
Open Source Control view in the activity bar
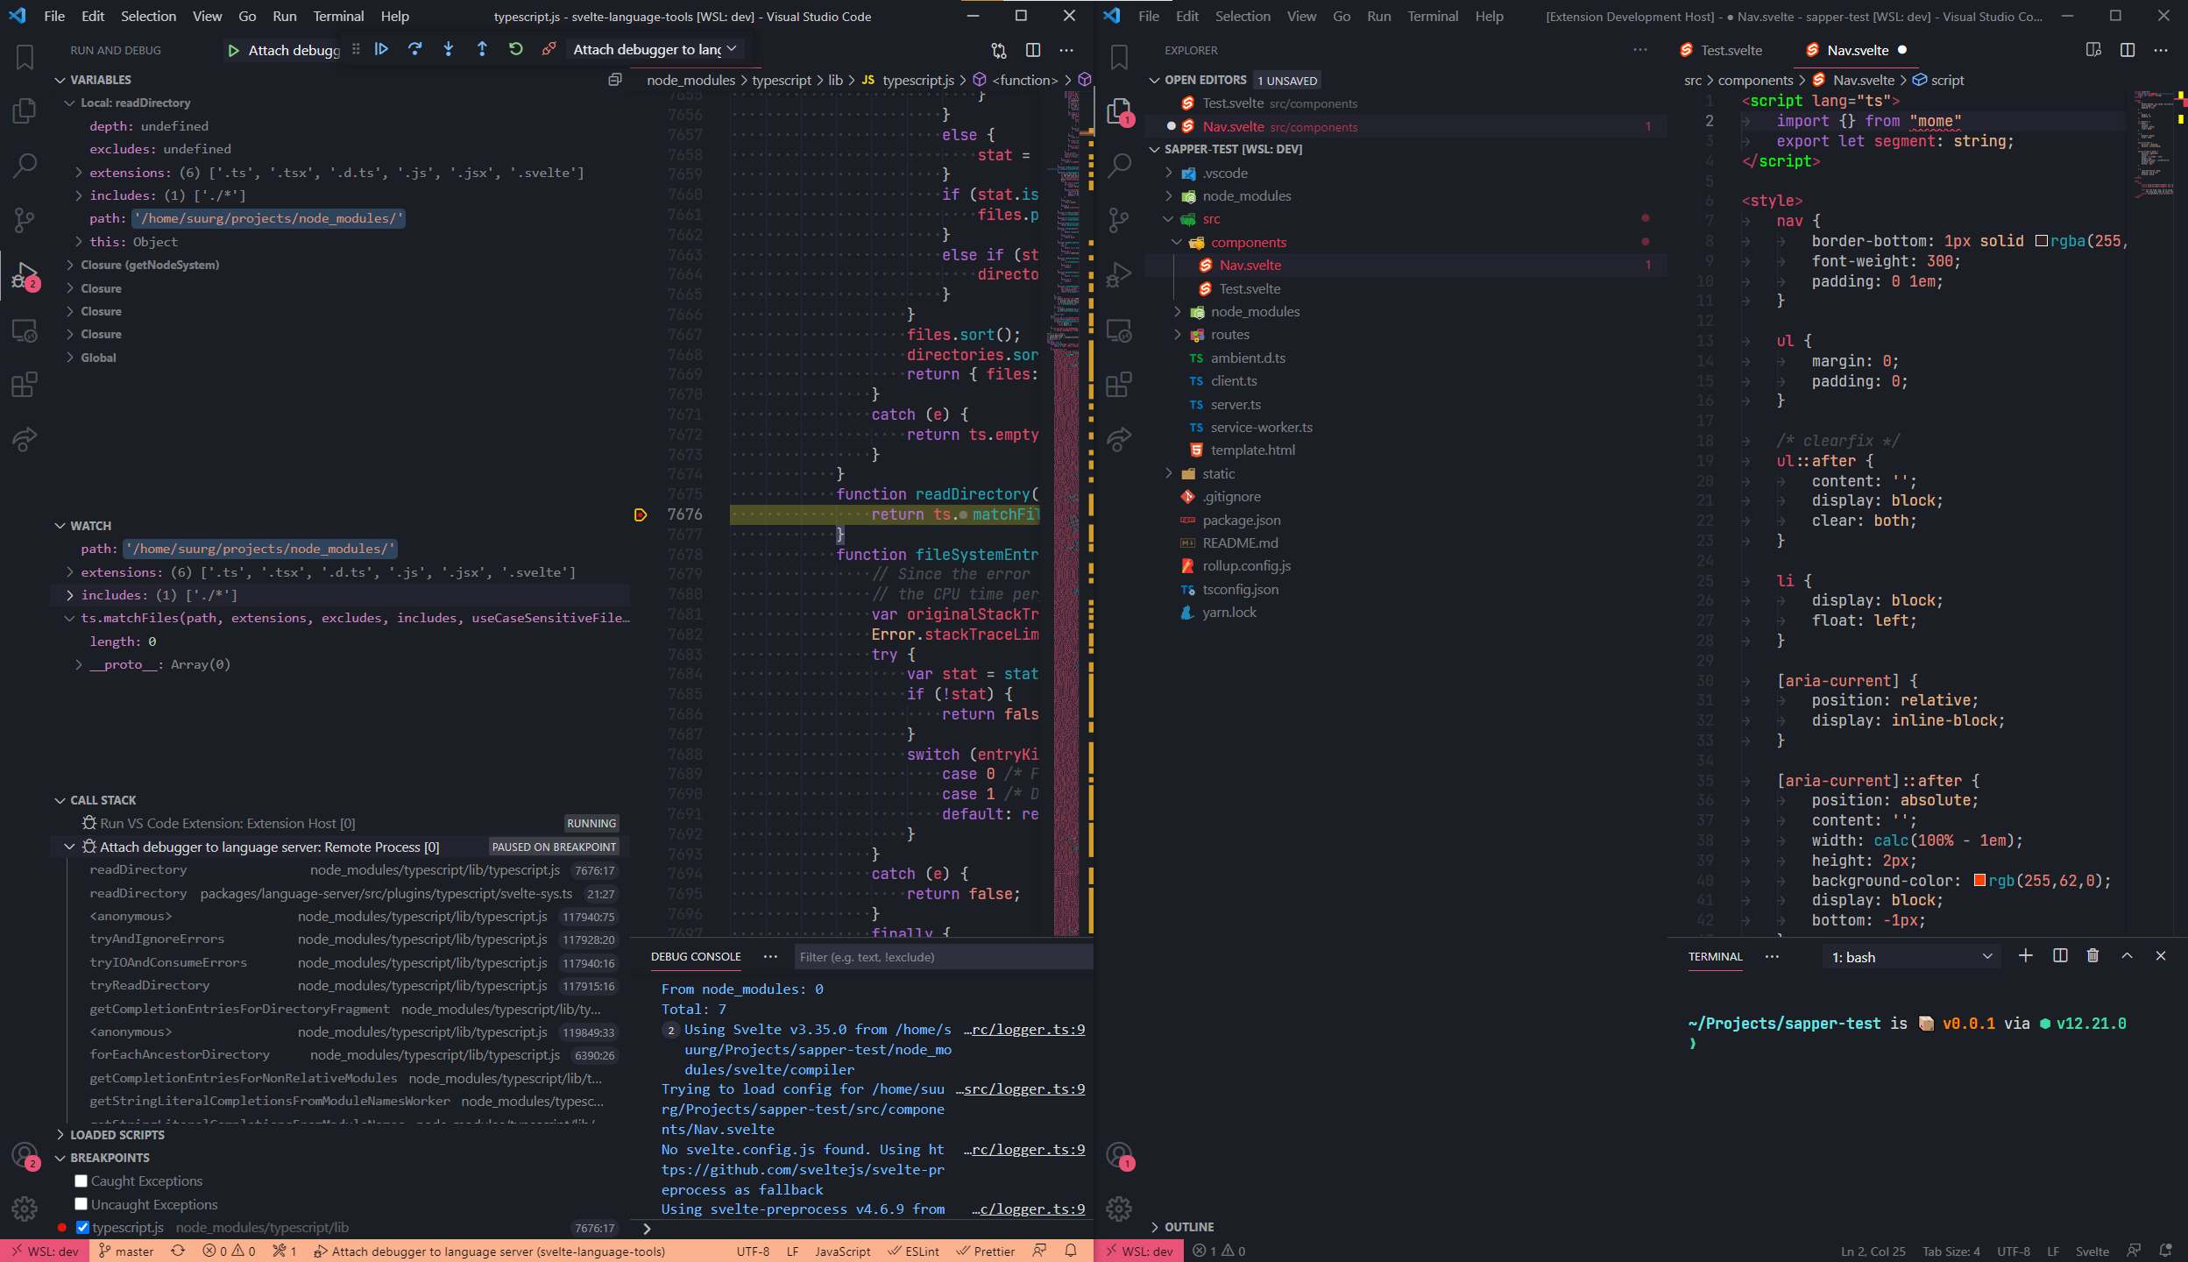pyautogui.click(x=24, y=220)
